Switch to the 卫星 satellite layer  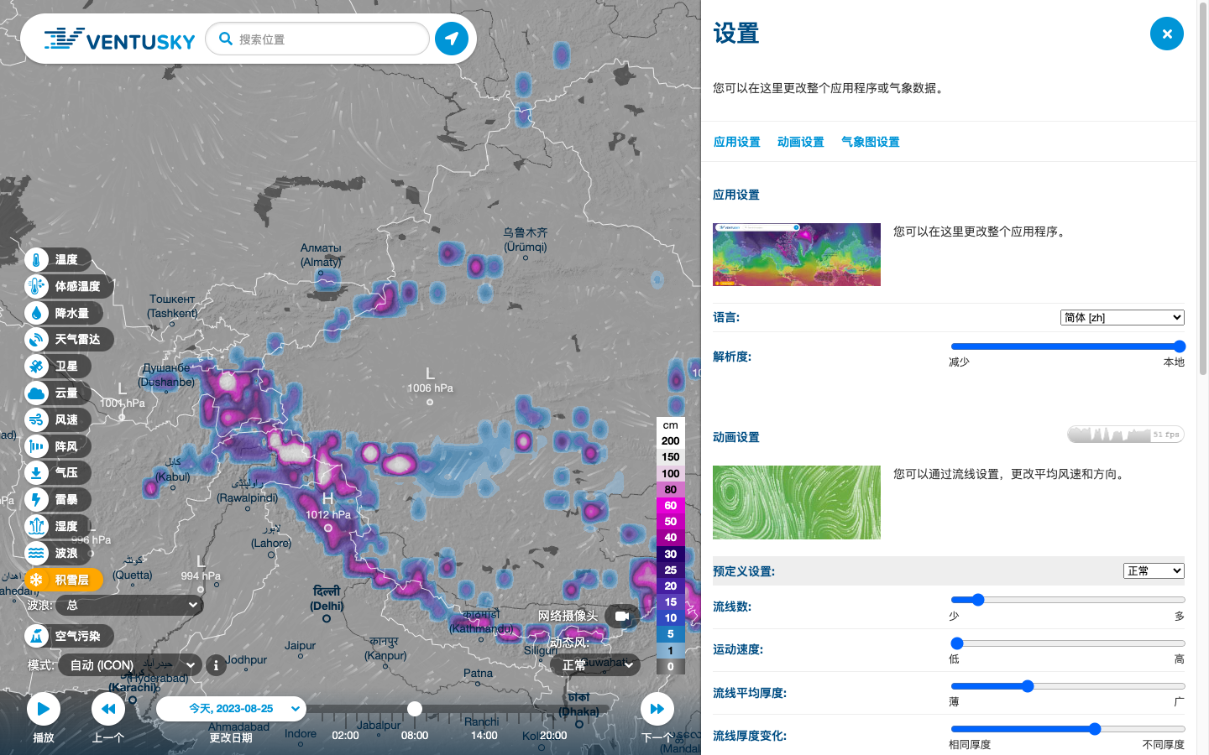pyautogui.click(x=57, y=366)
